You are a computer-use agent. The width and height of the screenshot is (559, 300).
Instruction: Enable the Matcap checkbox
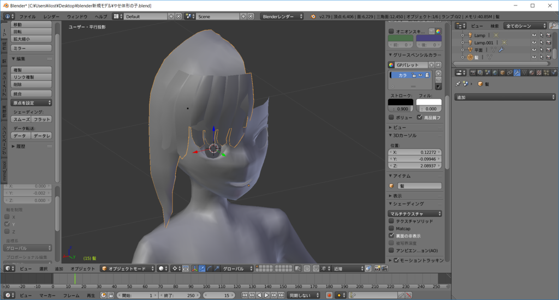click(x=391, y=229)
